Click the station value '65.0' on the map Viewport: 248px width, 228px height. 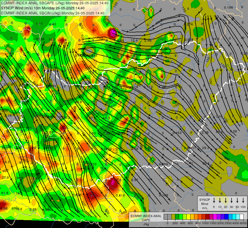tap(219, 132)
